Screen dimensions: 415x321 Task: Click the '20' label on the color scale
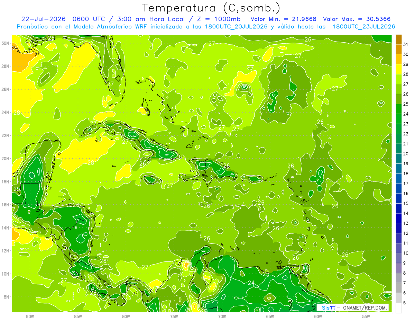pyautogui.click(x=406, y=154)
